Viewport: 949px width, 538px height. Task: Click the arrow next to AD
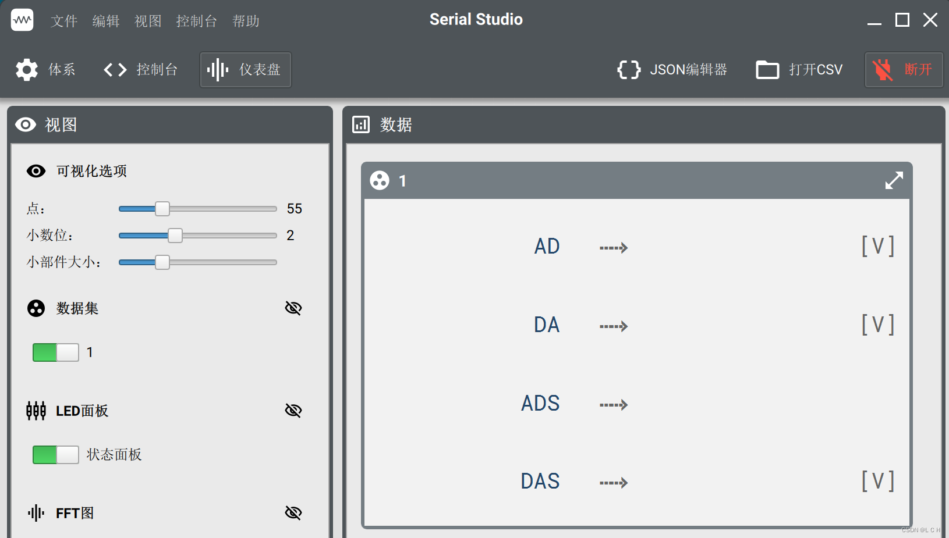(x=614, y=248)
